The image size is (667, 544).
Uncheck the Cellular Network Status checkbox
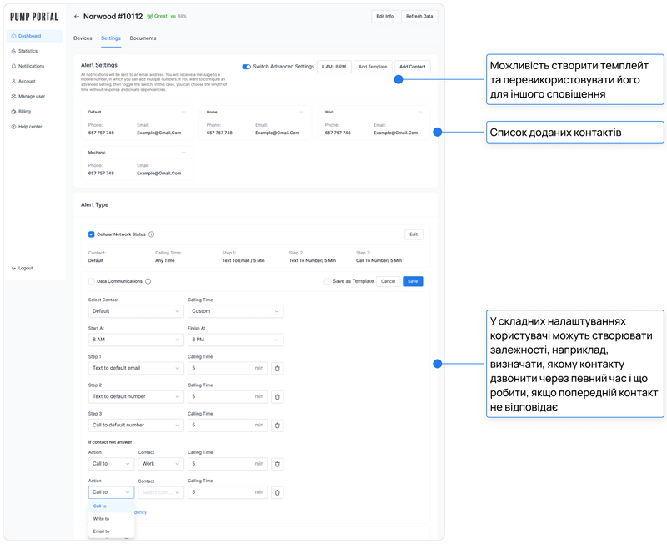[x=92, y=234]
